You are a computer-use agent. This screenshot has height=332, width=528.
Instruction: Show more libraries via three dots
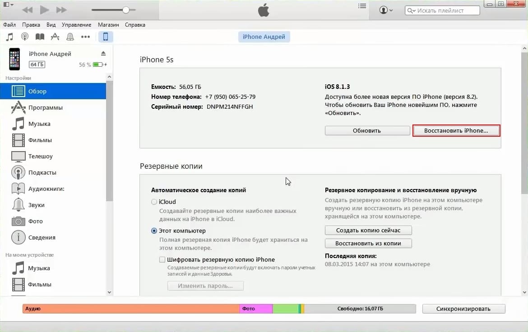coord(86,37)
